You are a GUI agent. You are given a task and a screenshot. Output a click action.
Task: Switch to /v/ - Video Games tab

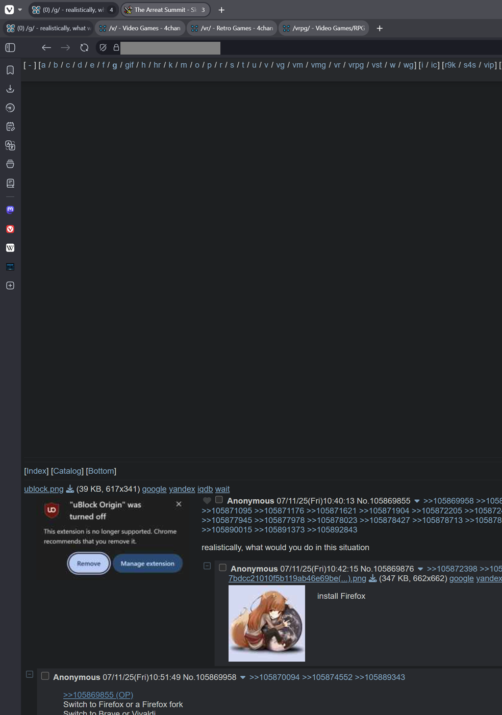coord(140,28)
